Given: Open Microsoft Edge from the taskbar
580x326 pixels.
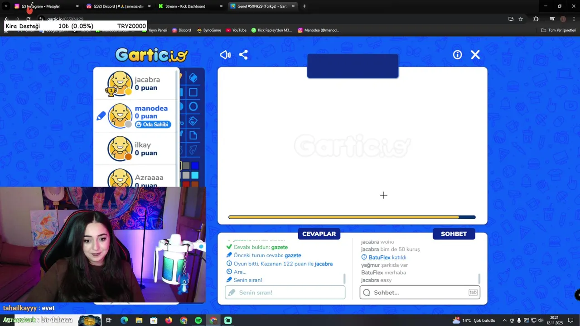Looking at the screenshot, I should point(124,321).
